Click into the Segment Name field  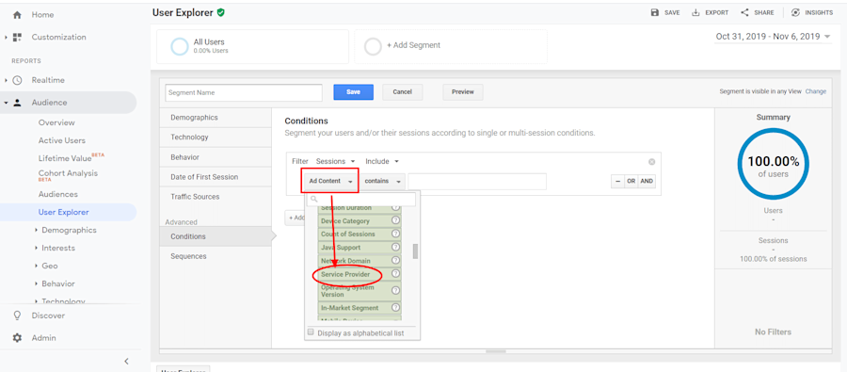pos(244,92)
